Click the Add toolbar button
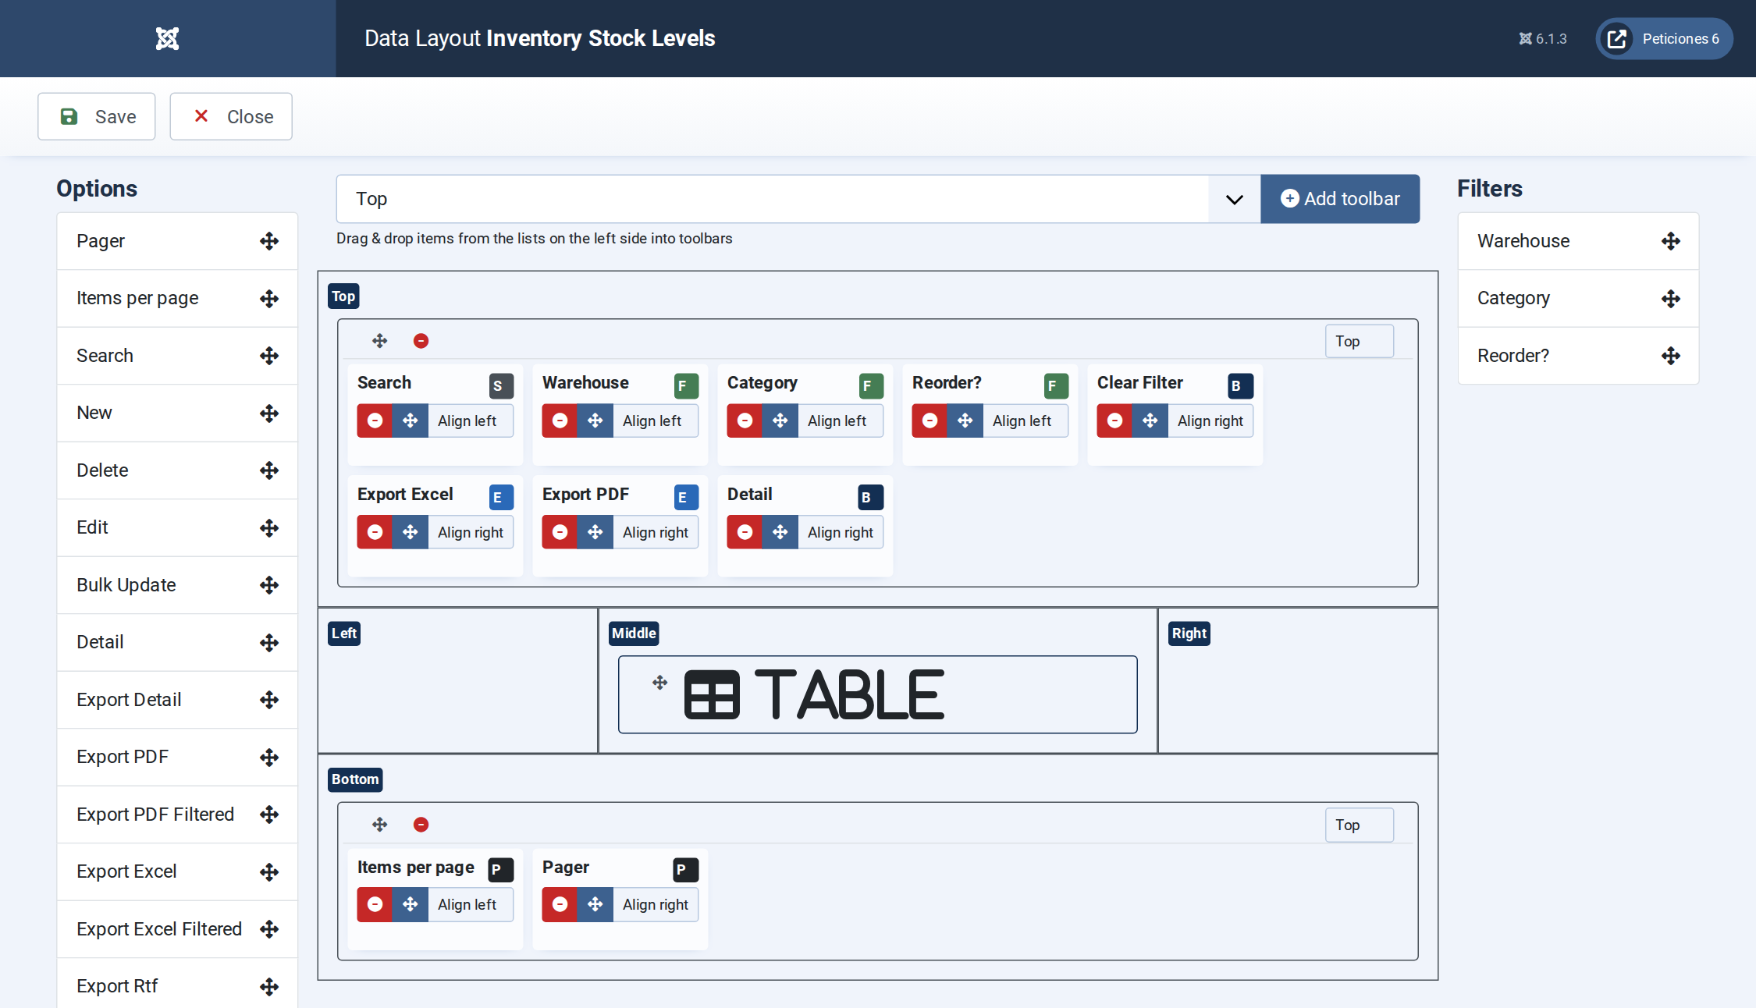1756x1008 pixels. click(1340, 199)
